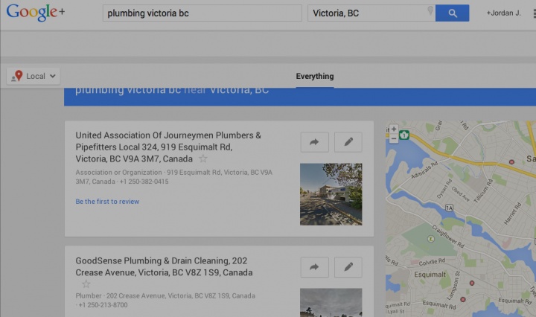Click the Esquimalt label on the map

pyautogui.click(x=430, y=275)
